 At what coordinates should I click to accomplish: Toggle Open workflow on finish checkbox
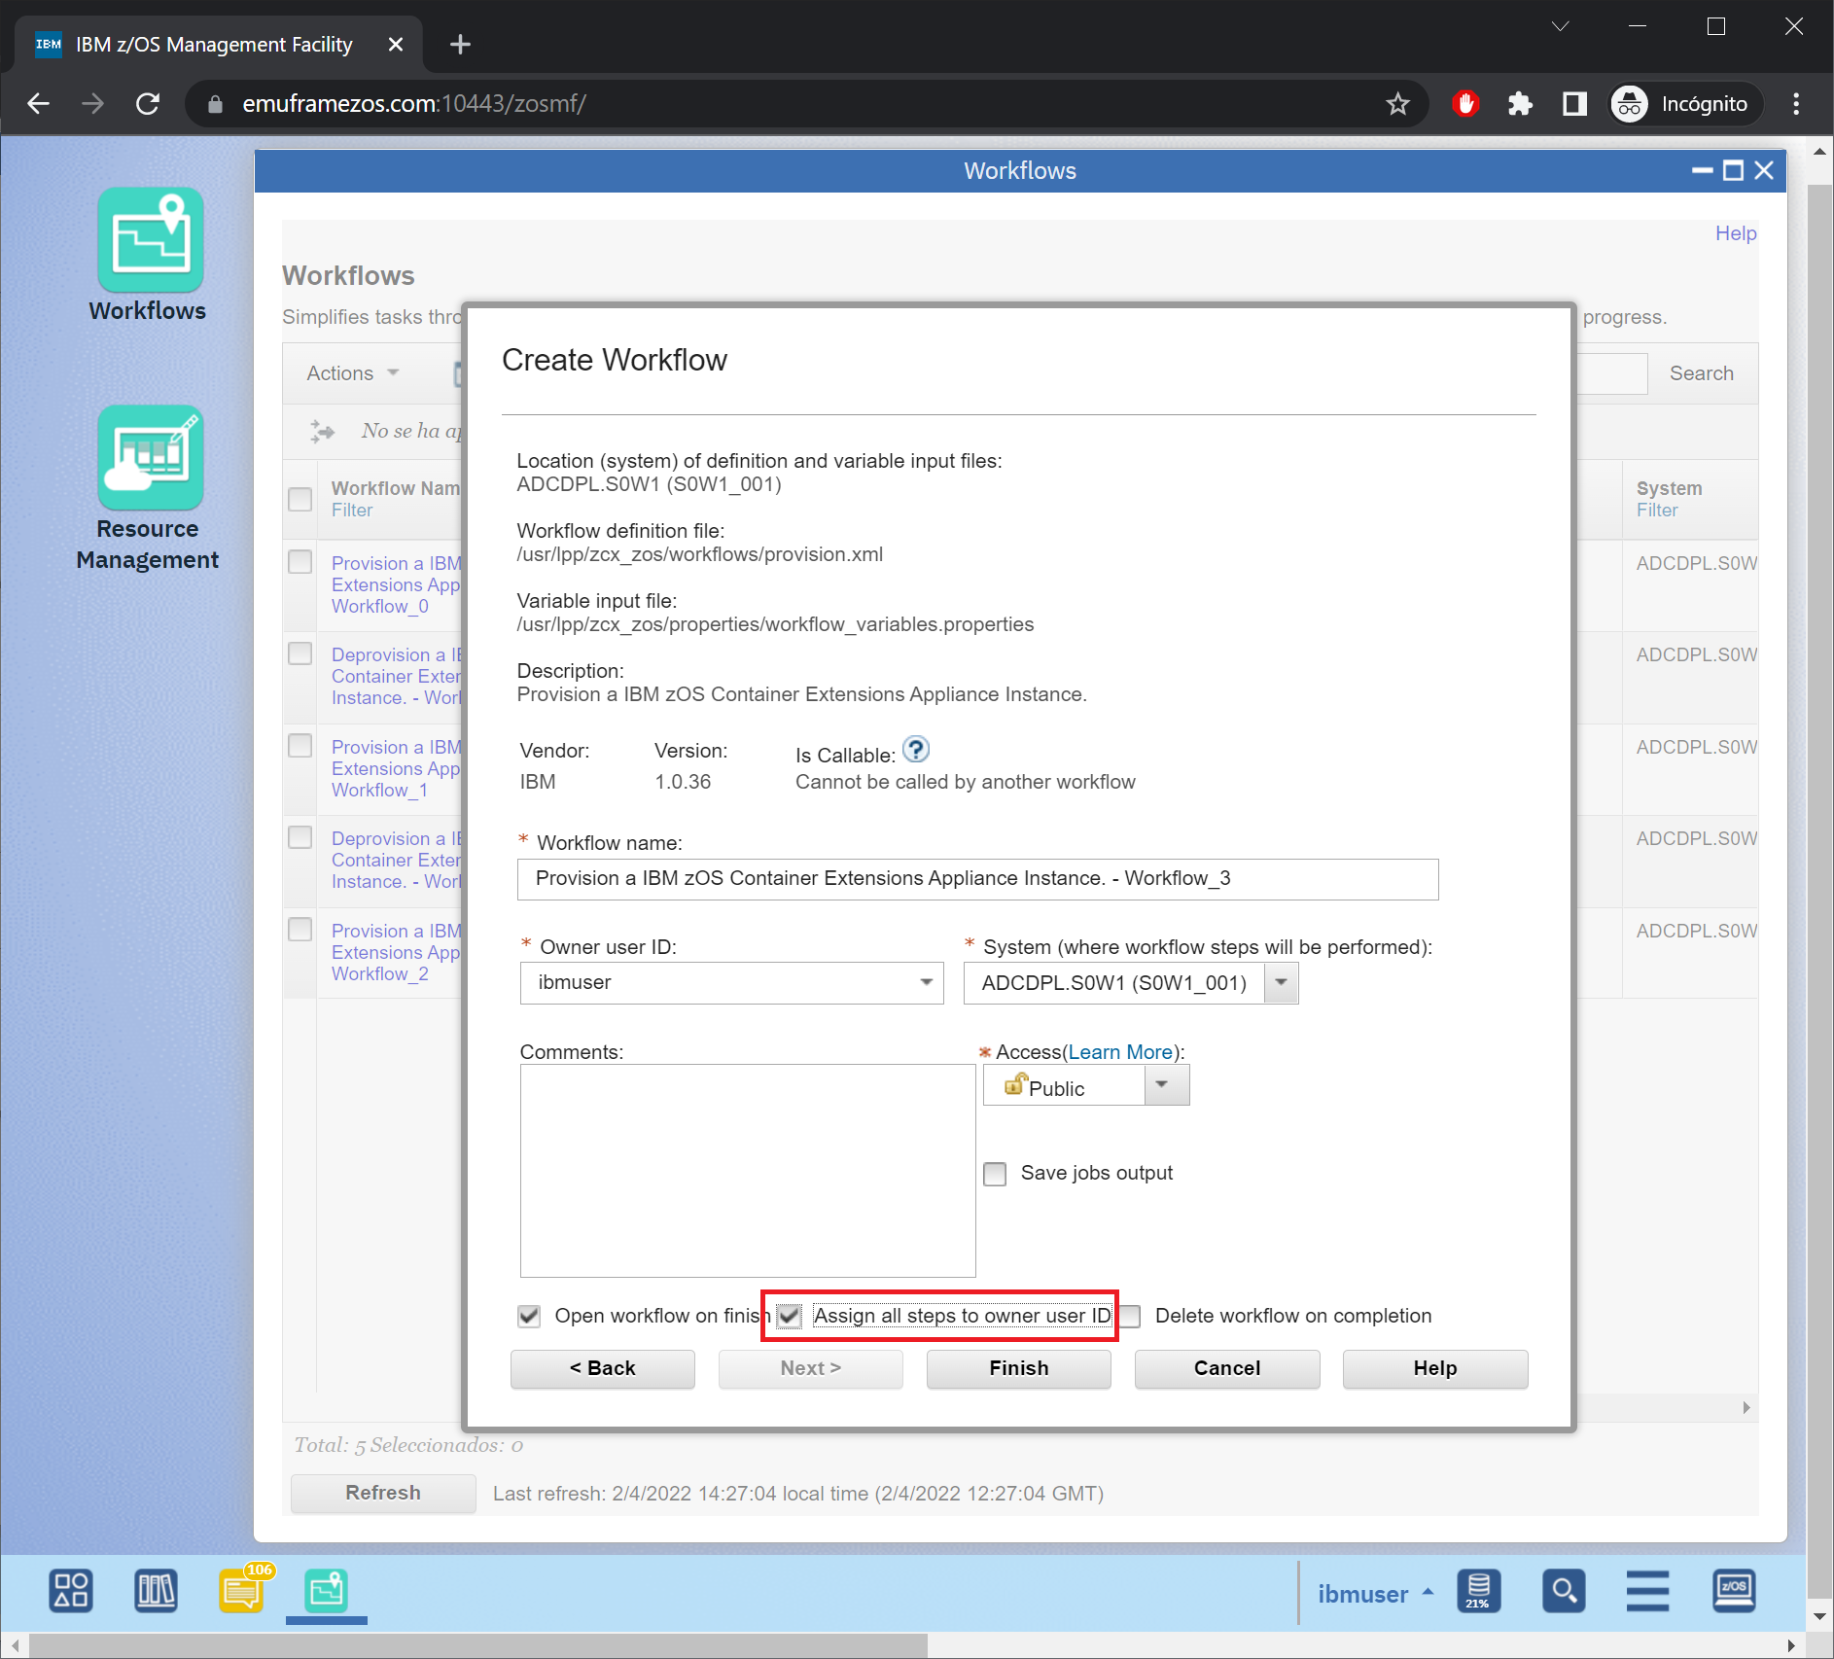[x=529, y=1316]
